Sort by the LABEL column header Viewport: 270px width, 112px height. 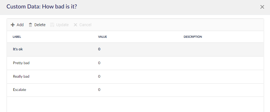coord(17,37)
